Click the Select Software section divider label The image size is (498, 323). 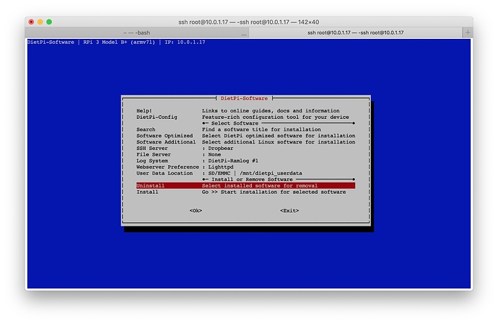[x=235, y=123]
